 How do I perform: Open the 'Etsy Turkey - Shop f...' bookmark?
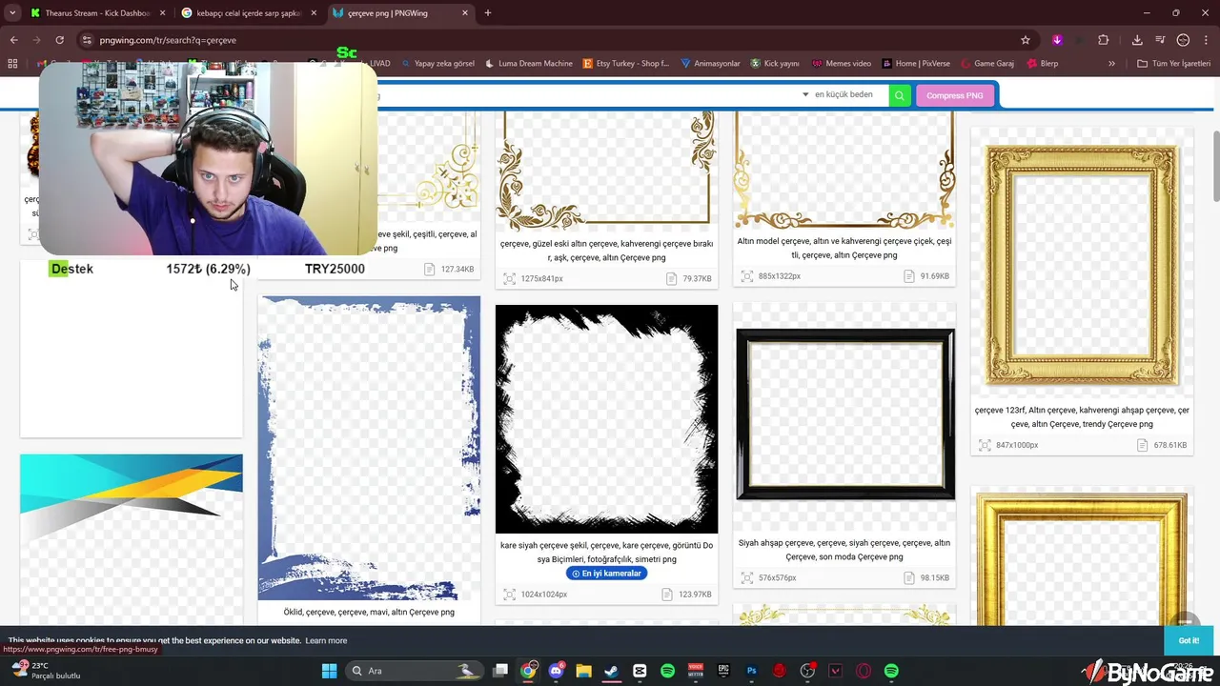[x=626, y=64]
